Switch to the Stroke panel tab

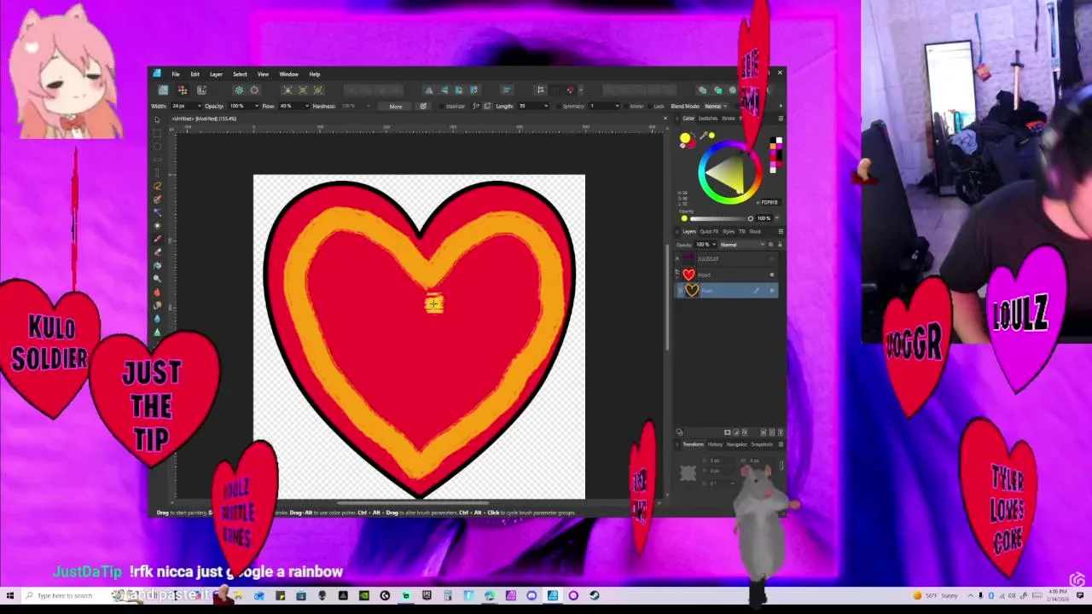pos(729,119)
